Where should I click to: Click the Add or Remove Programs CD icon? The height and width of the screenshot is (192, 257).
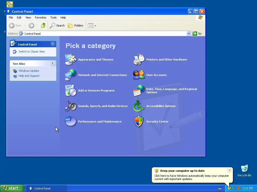pyautogui.click(x=71, y=90)
